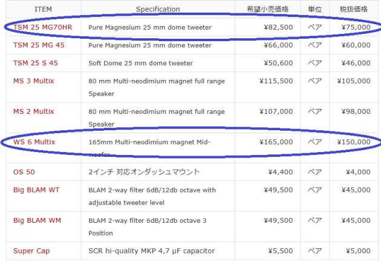Select the ¥115,500 price cell

tap(276, 81)
